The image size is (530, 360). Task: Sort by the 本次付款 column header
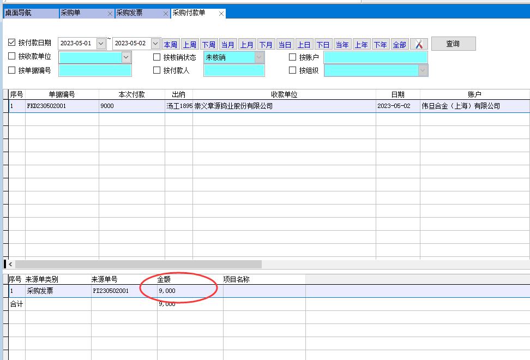tap(131, 94)
